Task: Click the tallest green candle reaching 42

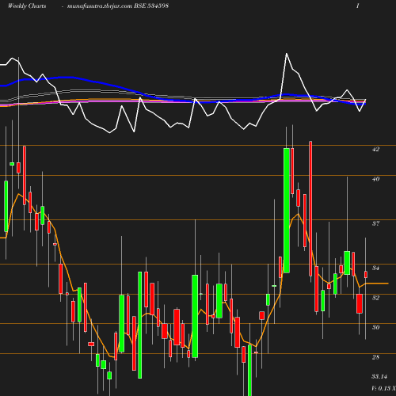Action: (287, 211)
